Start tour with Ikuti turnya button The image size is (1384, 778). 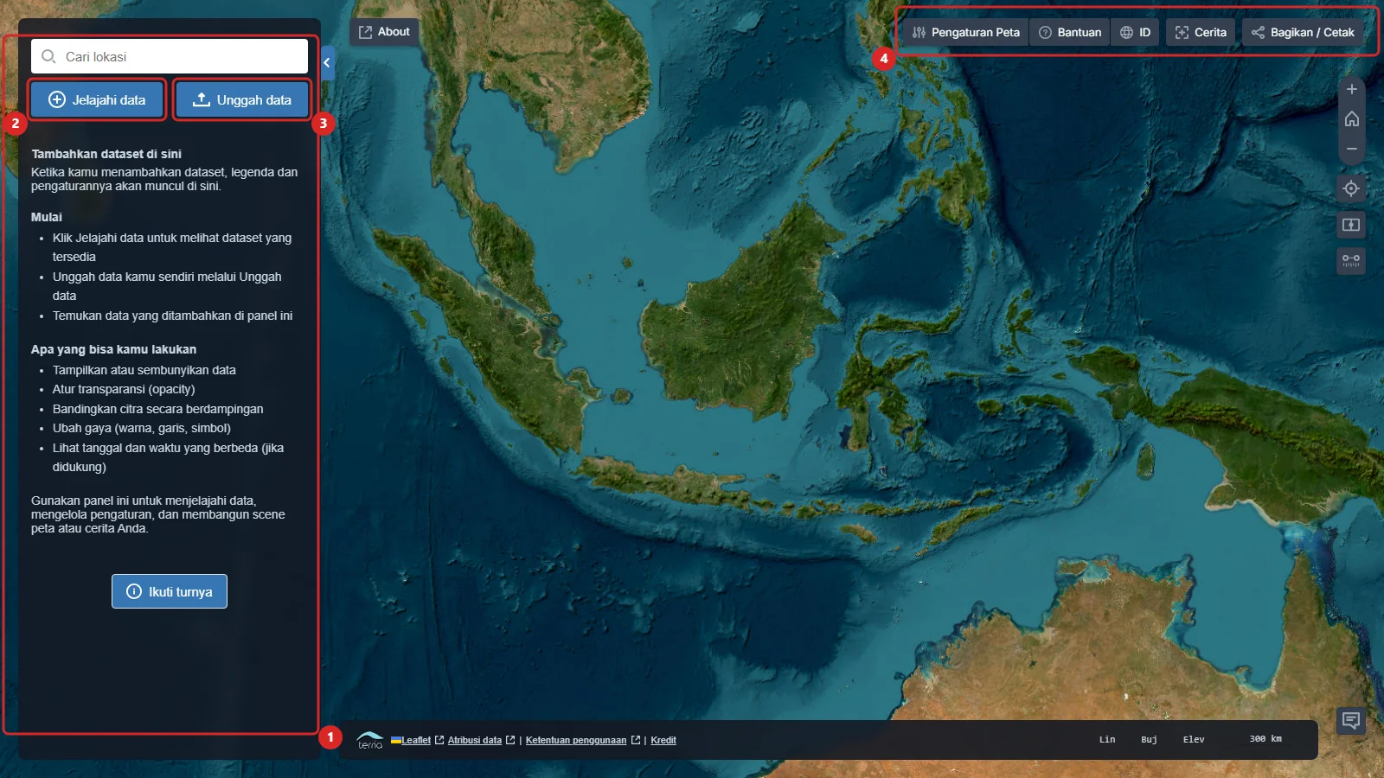[170, 591]
